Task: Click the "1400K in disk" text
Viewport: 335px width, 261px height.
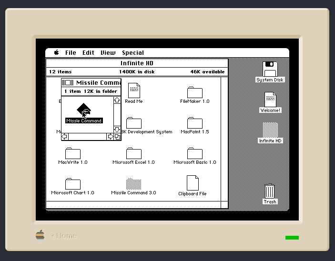Action: (x=137, y=72)
